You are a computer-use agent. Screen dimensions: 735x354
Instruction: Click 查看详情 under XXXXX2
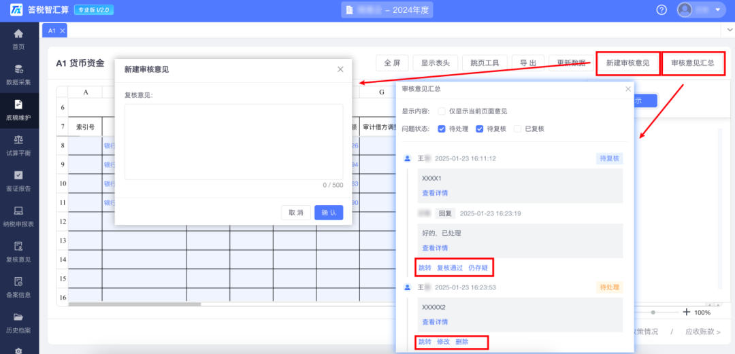434,321
